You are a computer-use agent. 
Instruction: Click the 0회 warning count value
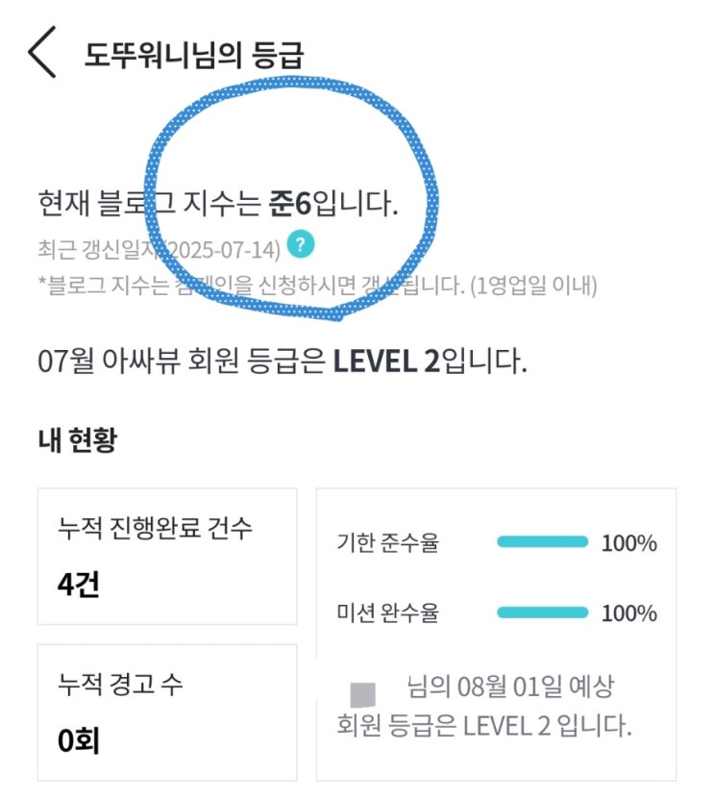[x=79, y=741]
